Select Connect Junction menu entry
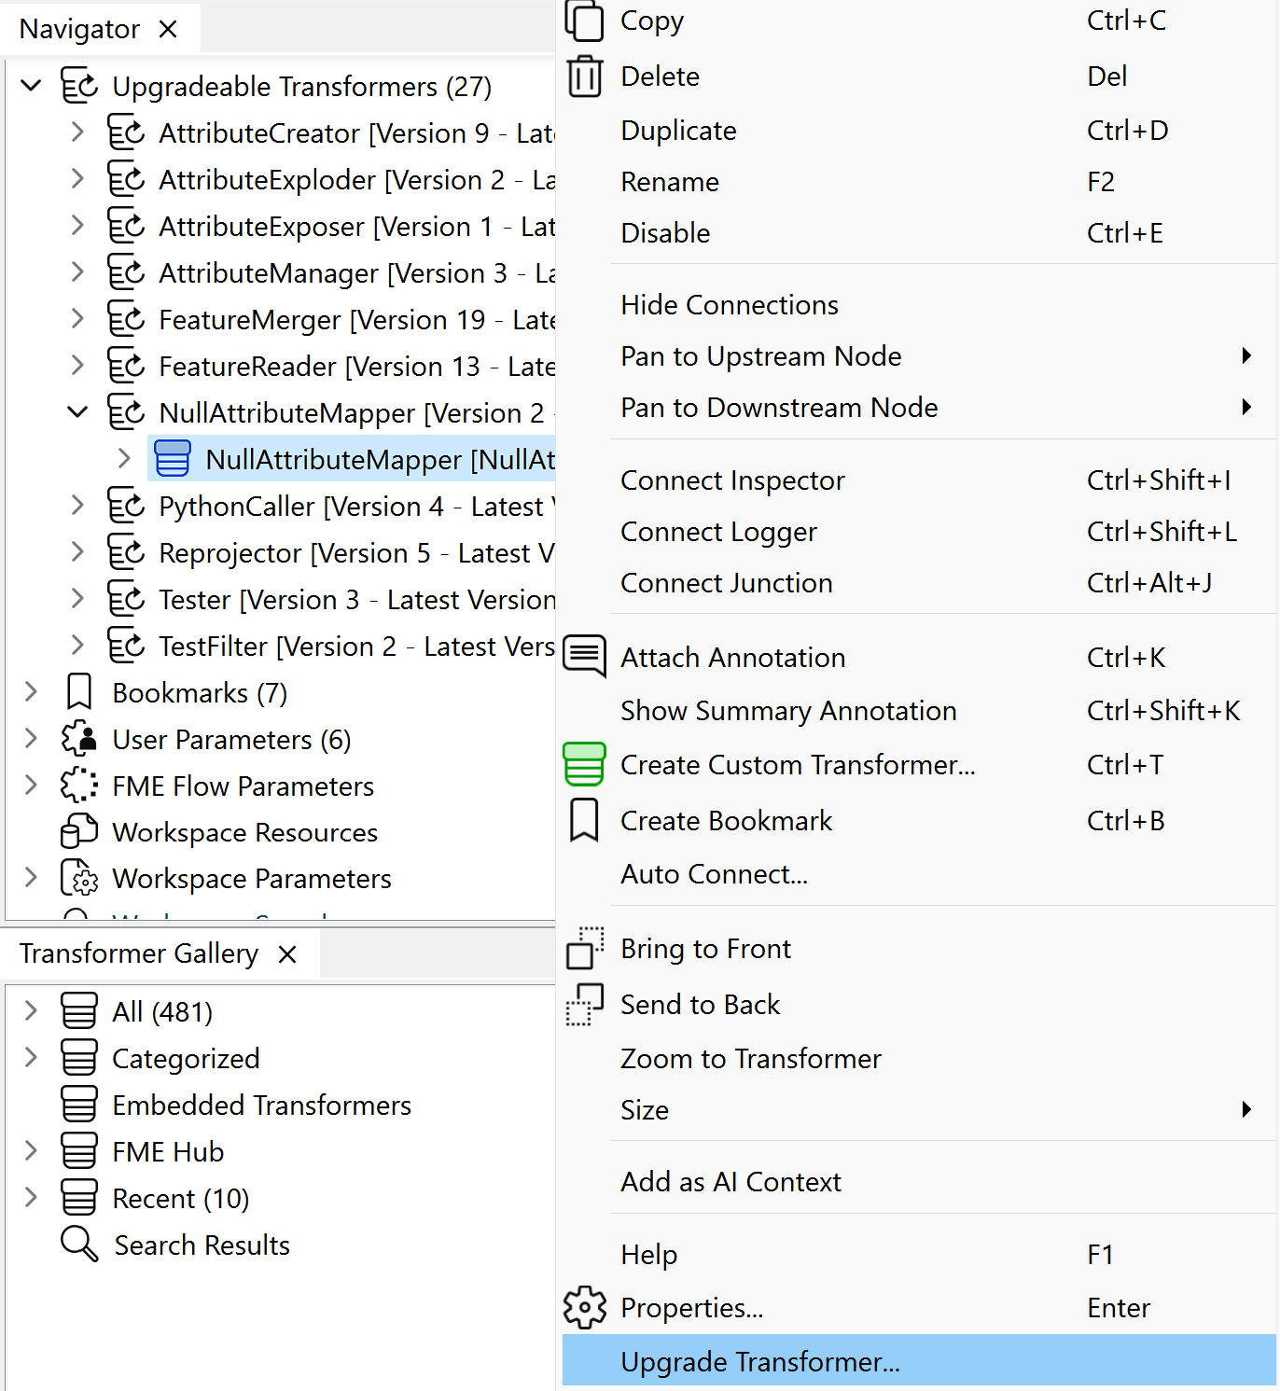1280x1391 pixels. point(919,583)
